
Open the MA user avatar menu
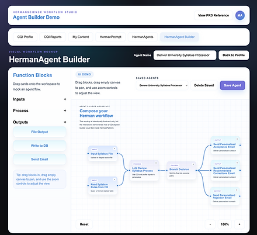pos(240,15)
